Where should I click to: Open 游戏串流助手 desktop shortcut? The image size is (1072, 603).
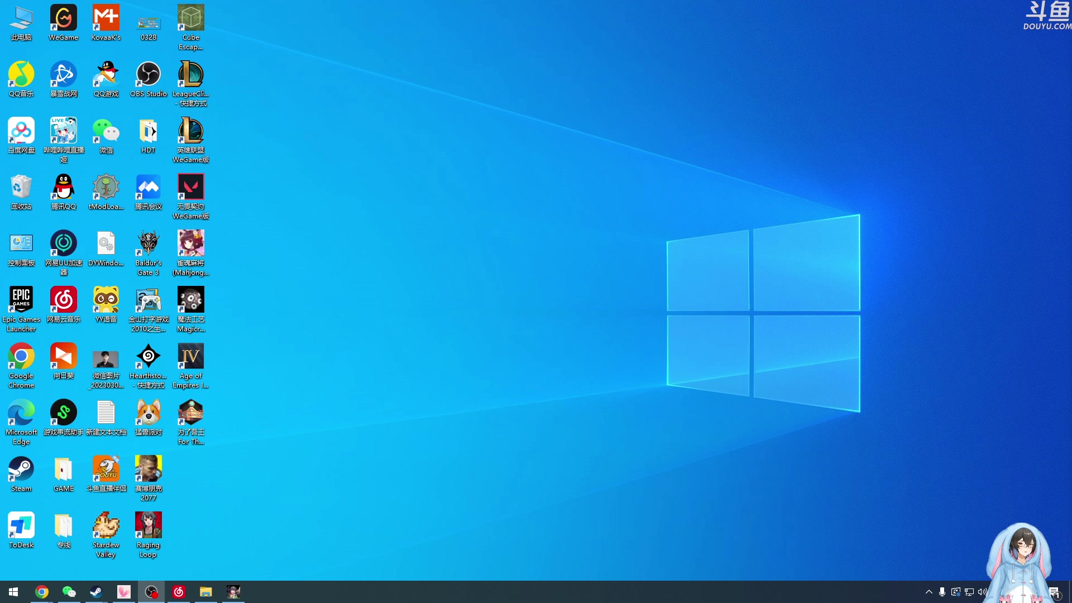pos(64,418)
